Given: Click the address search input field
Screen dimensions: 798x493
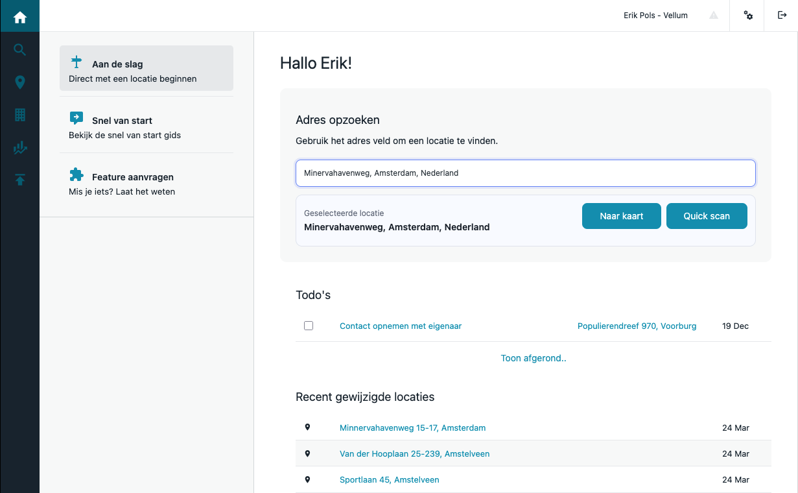Looking at the screenshot, I should click(x=525, y=173).
